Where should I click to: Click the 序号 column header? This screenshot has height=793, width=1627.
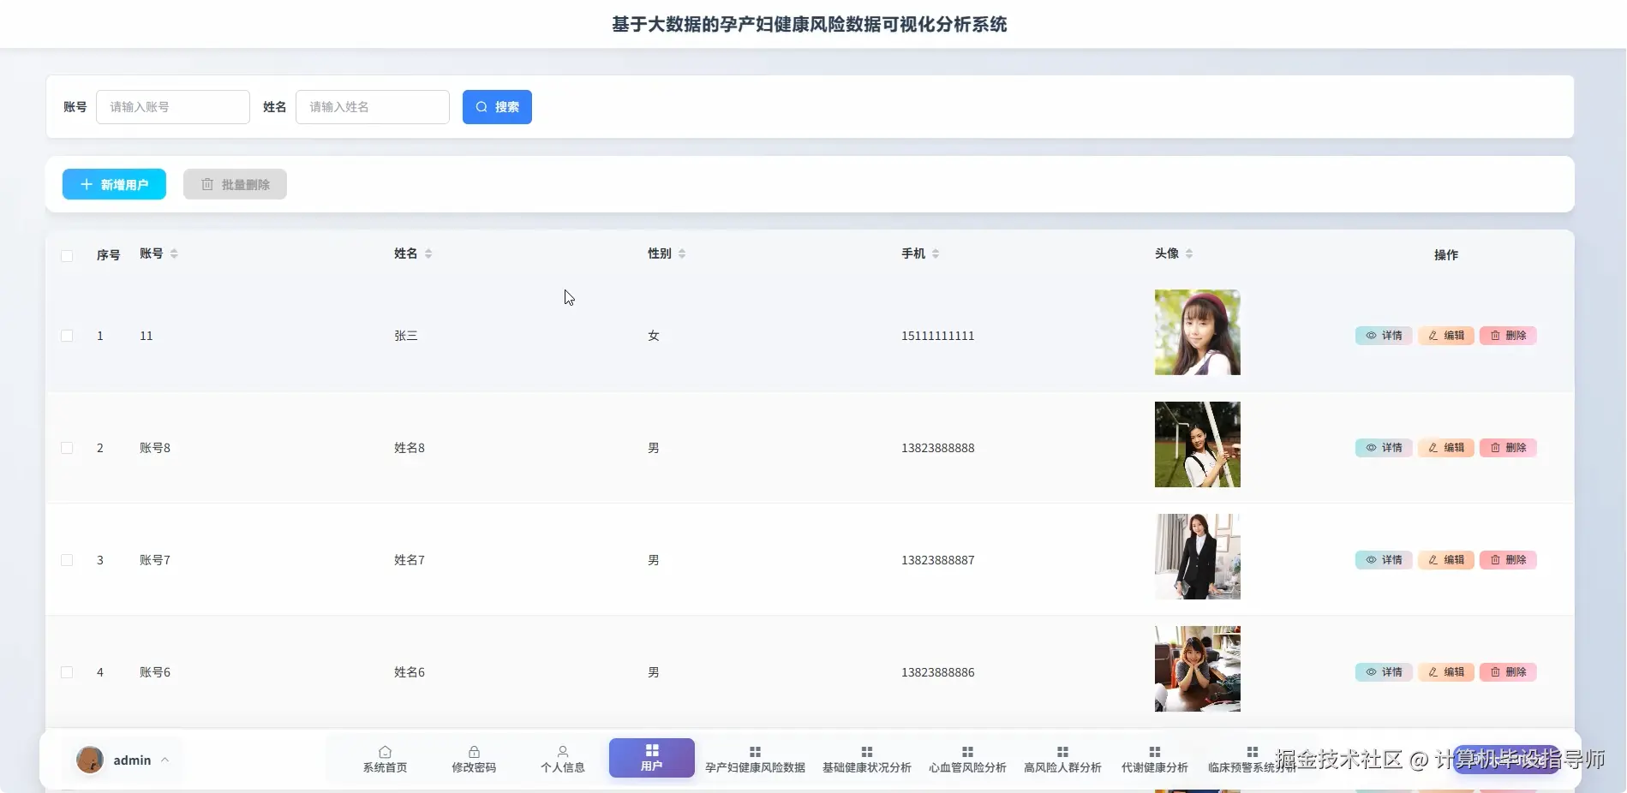[108, 255]
